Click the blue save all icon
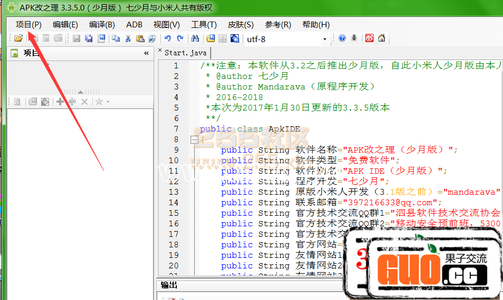The image size is (503, 300). [x=89, y=38]
